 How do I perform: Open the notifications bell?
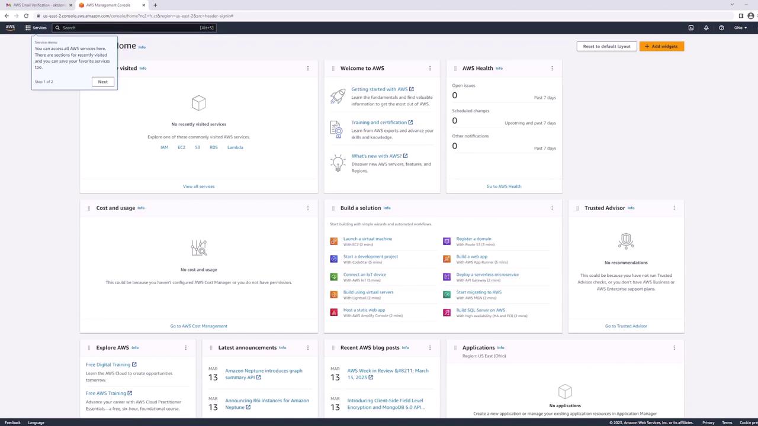[706, 28]
